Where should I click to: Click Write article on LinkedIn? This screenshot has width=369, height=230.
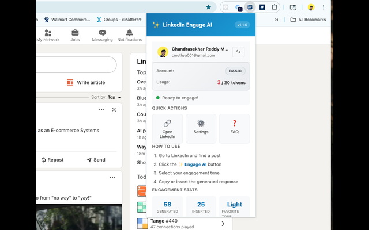click(x=86, y=82)
